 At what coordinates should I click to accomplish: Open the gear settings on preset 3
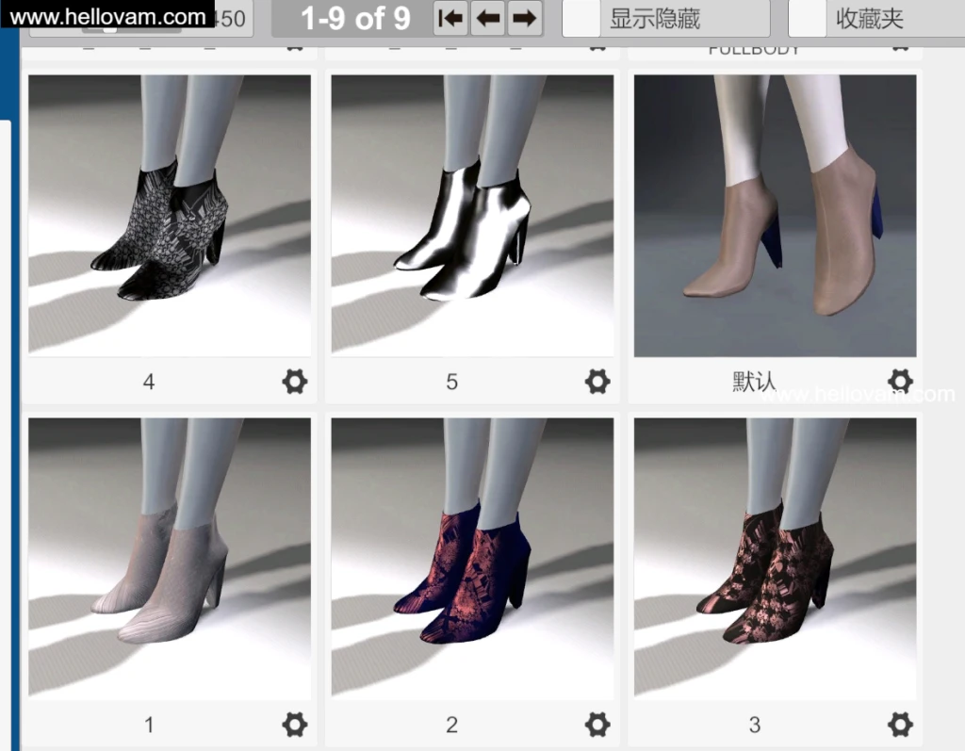coord(901,725)
